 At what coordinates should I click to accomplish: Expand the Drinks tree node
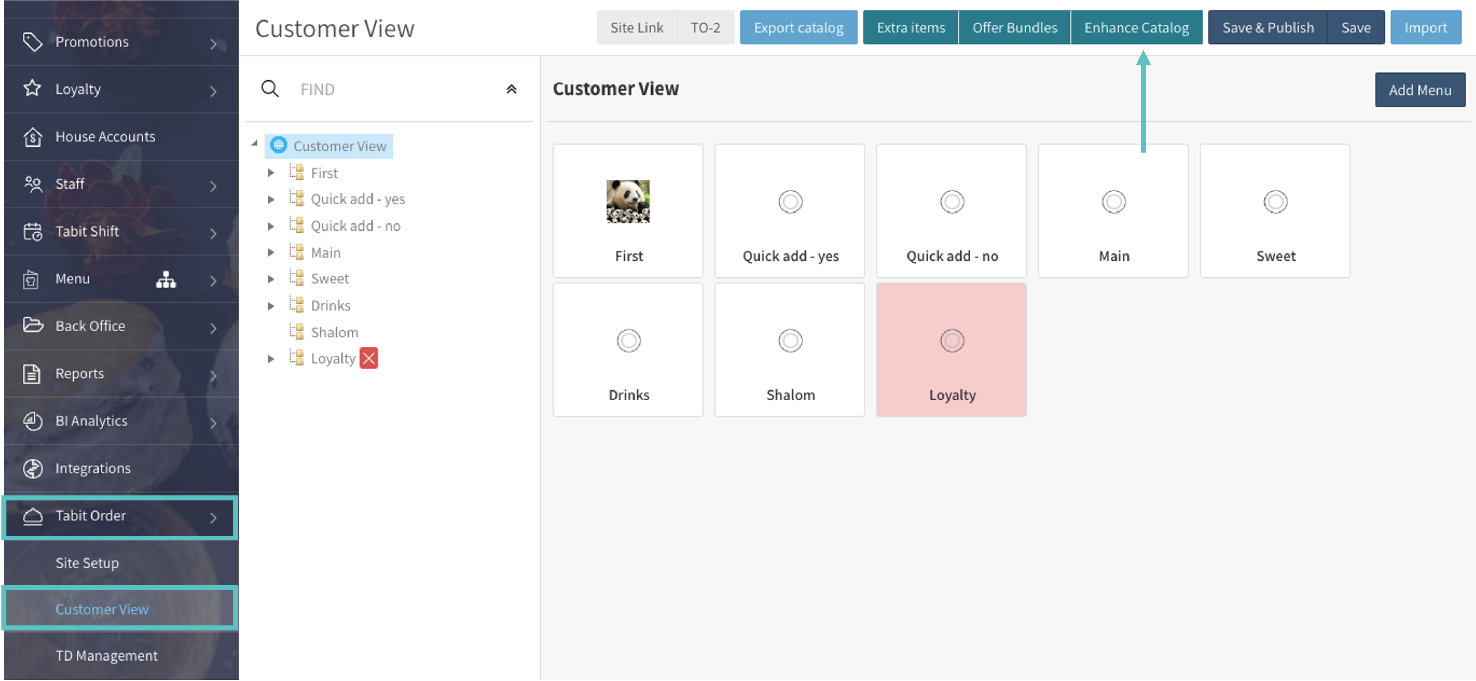(x=271, y=306)
